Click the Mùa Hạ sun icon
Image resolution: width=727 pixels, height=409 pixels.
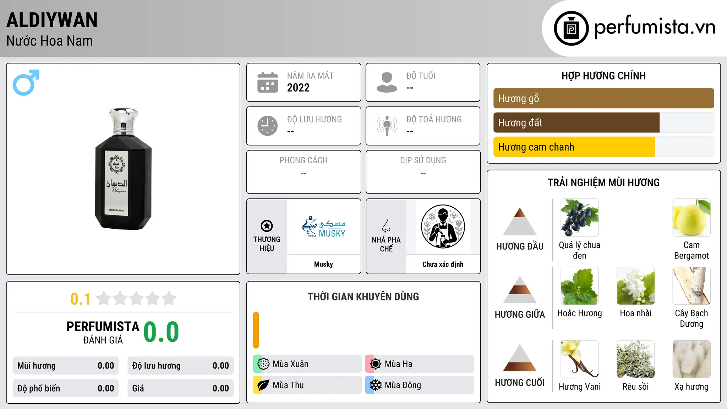(375, 364)
